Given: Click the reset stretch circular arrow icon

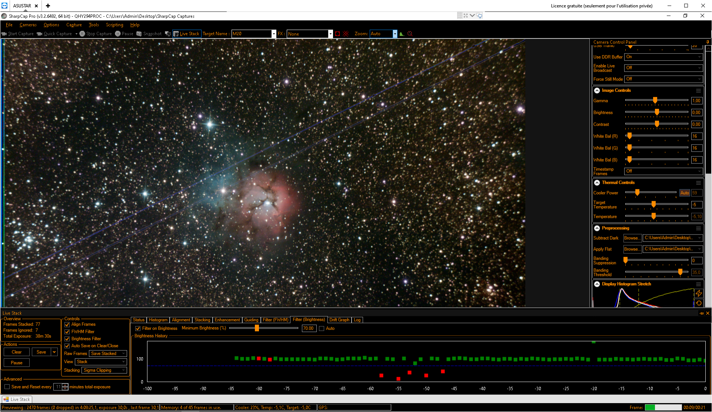Looking at the screenshot, I should coord(699,303).
